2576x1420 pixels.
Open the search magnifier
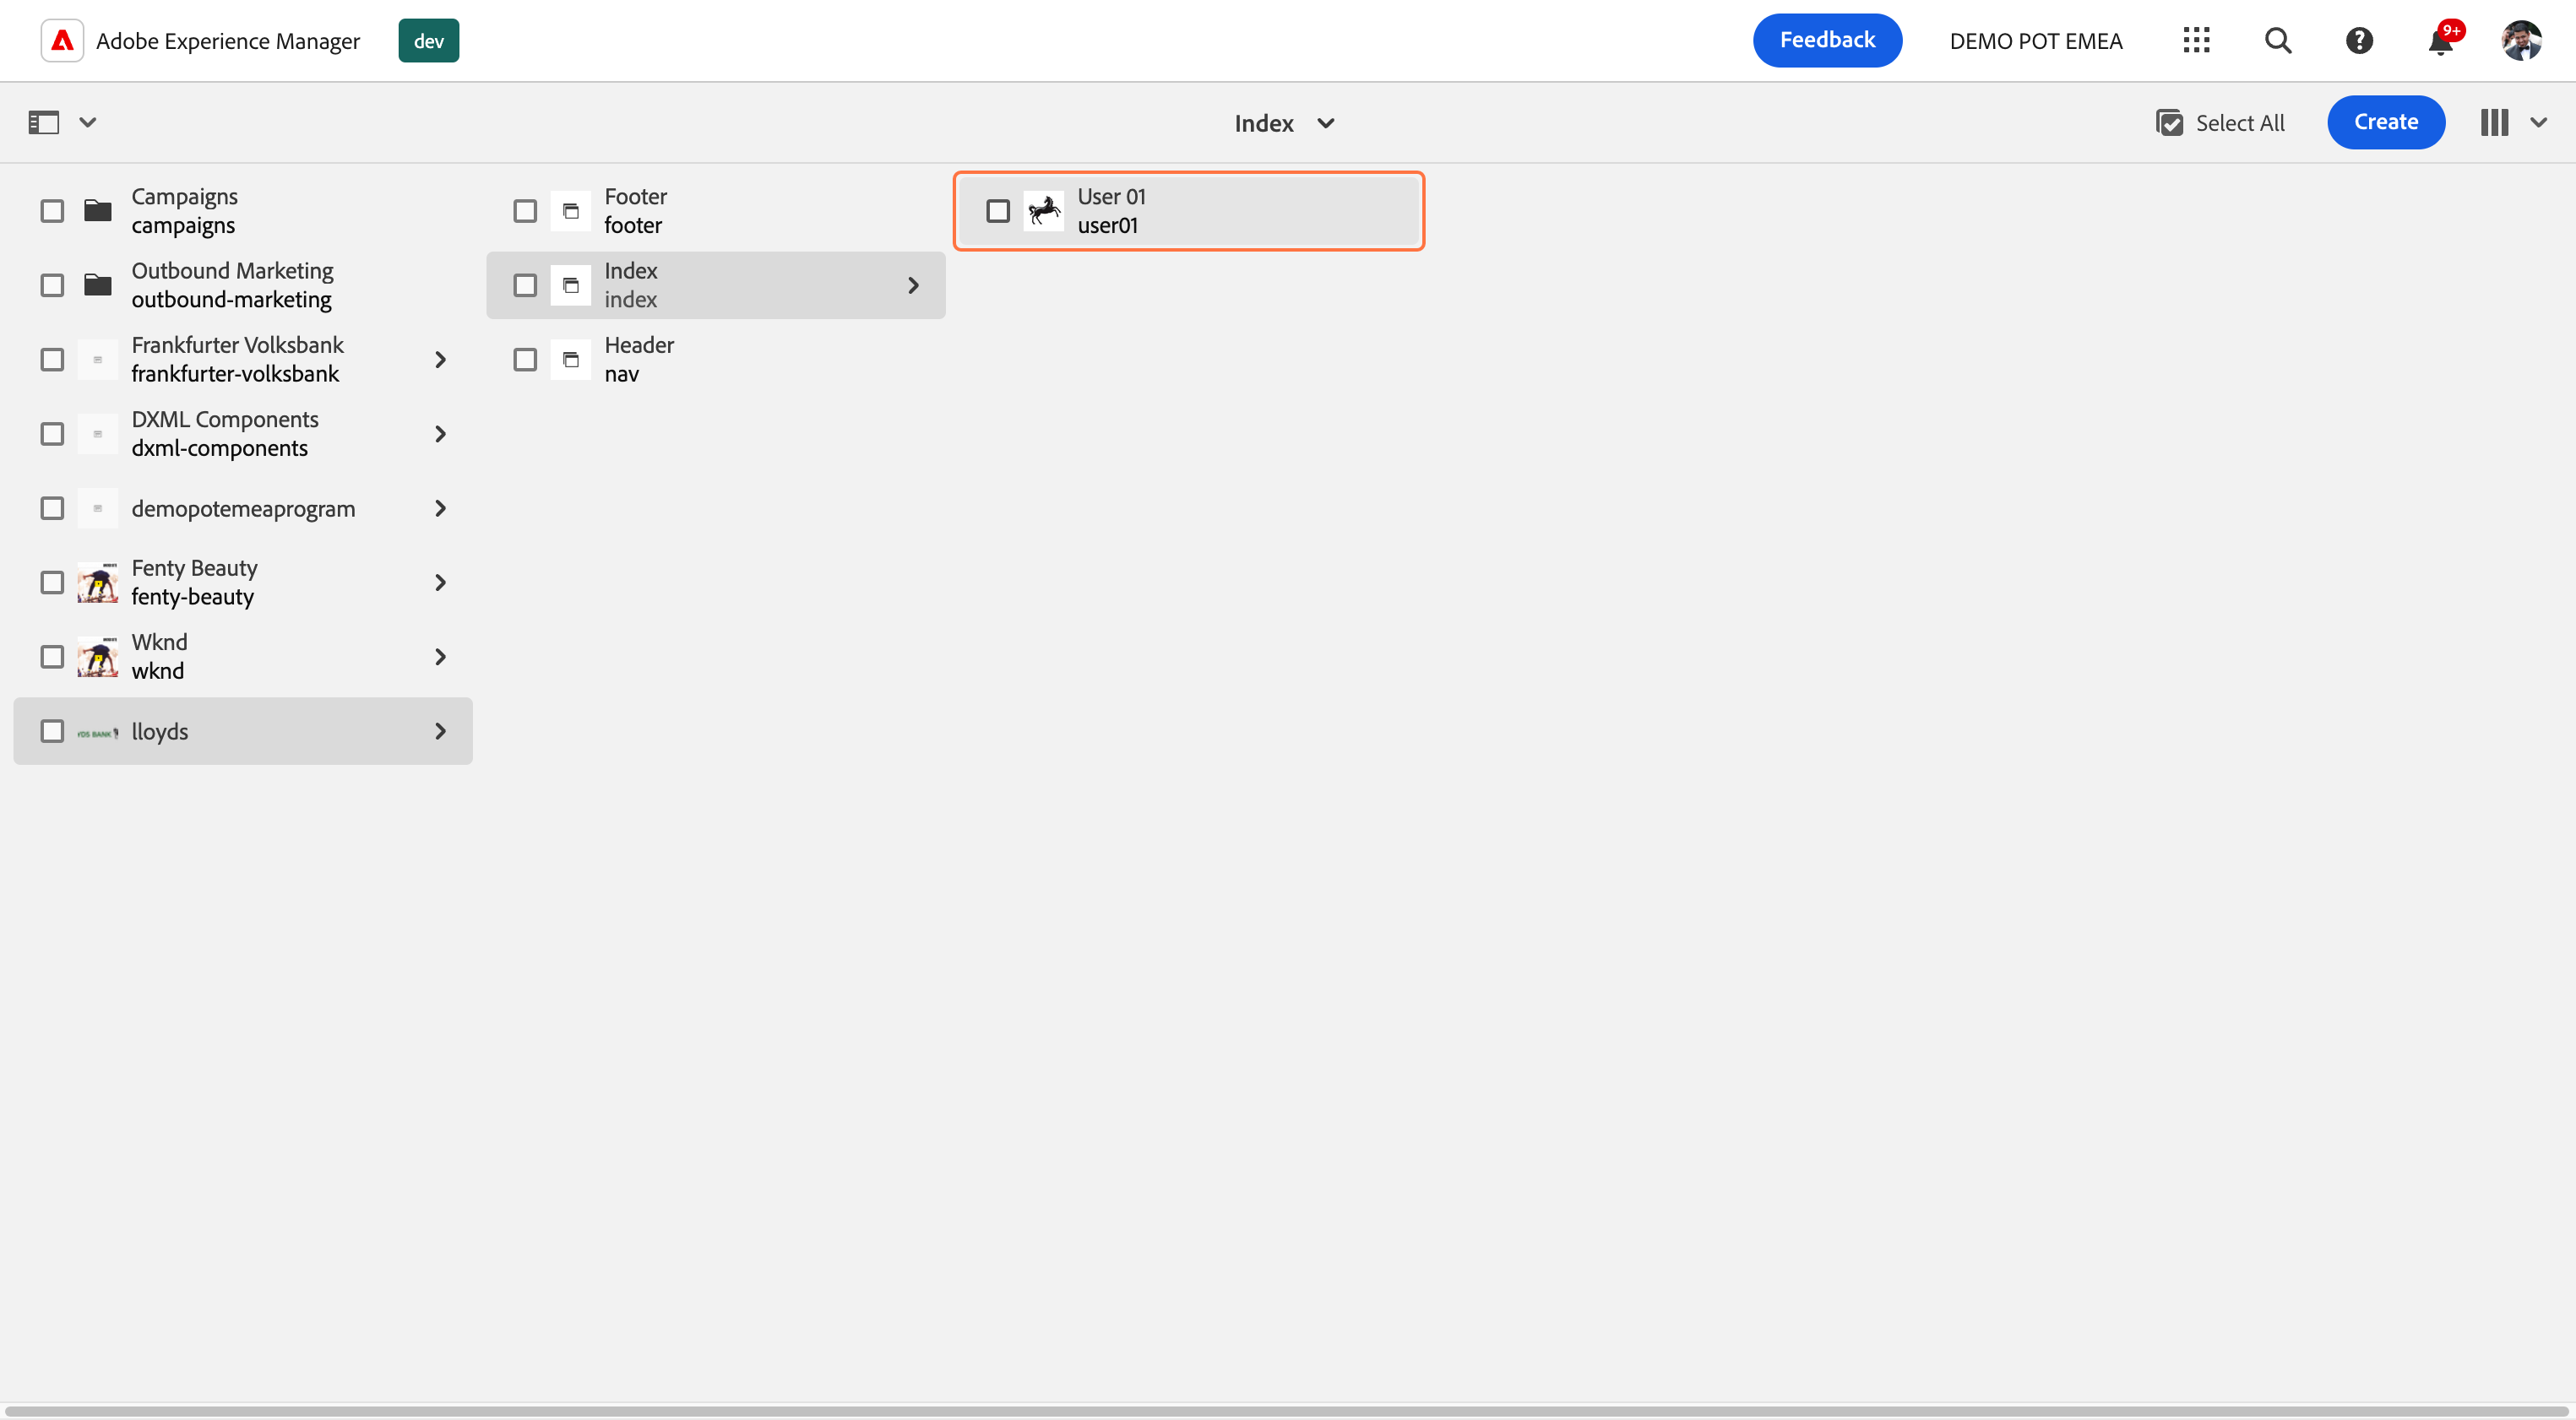[2278, 41]
